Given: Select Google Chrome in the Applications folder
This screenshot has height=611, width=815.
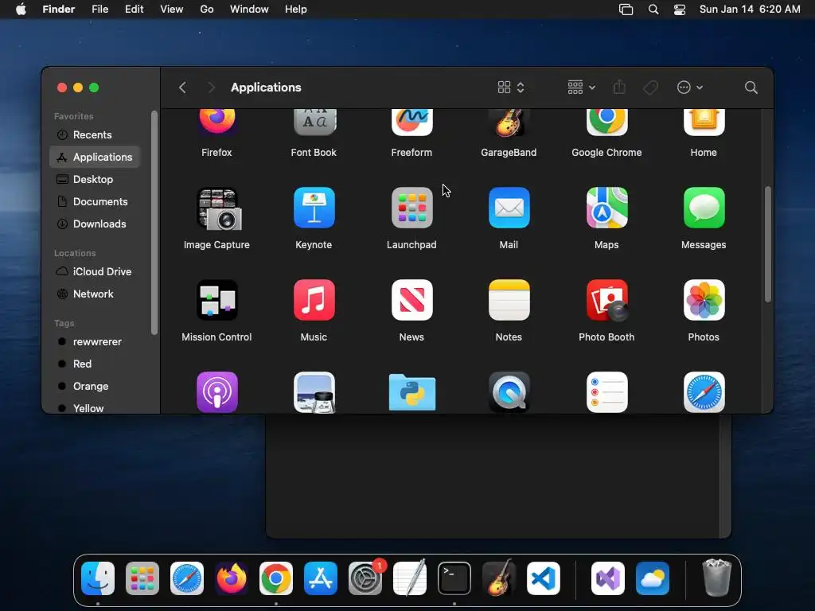Looking at the screenshot, I should point(606,123).
